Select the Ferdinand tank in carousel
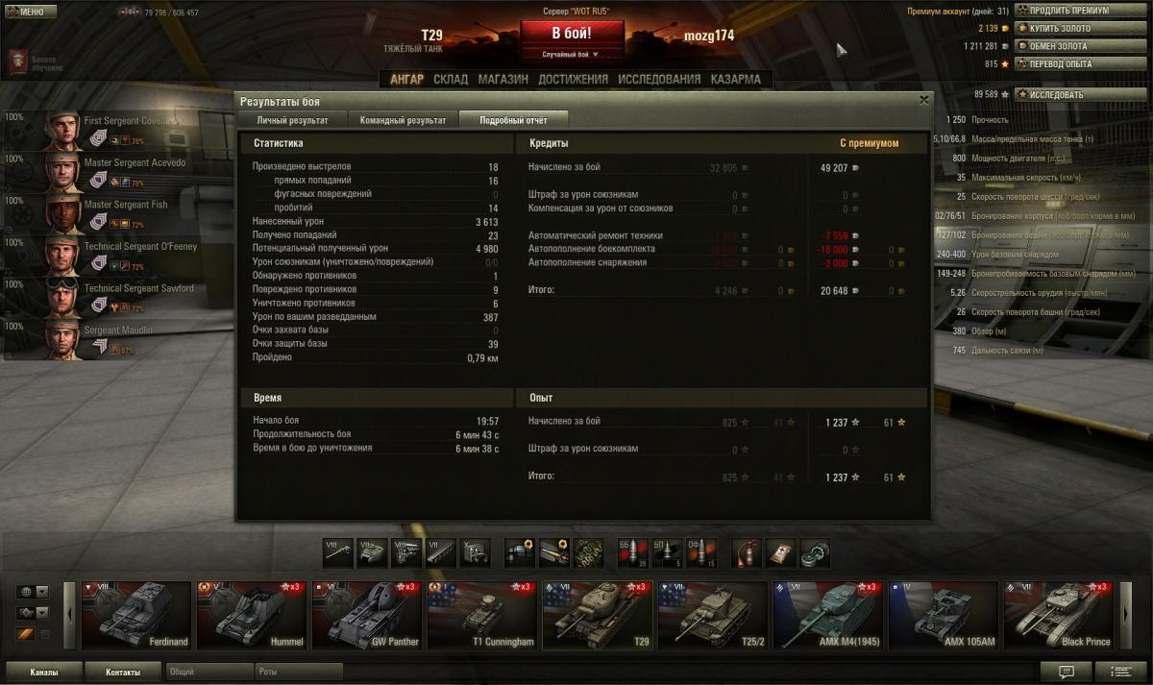This screenshot has width=1153, height=685. (x=136, y=615)
